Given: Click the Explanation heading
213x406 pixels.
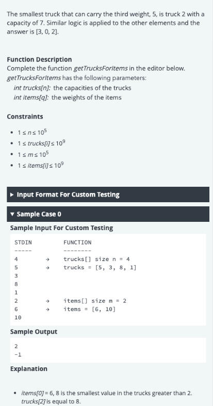Looking at the screenshot, I should coord(29,369).
